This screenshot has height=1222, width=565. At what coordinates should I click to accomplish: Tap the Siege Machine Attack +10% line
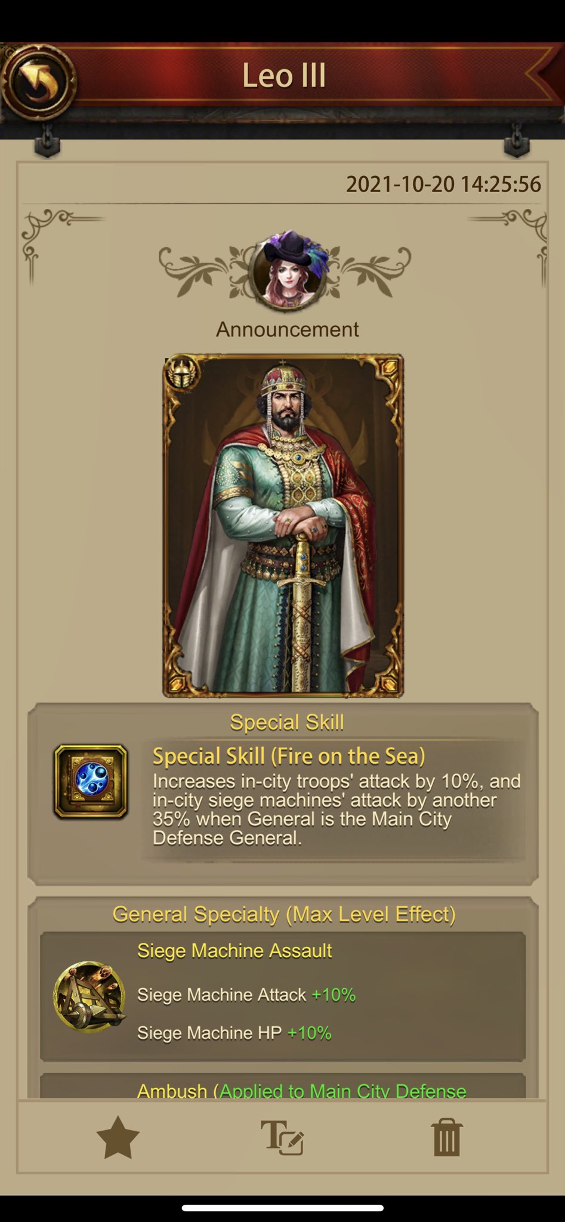coord(246,995)
